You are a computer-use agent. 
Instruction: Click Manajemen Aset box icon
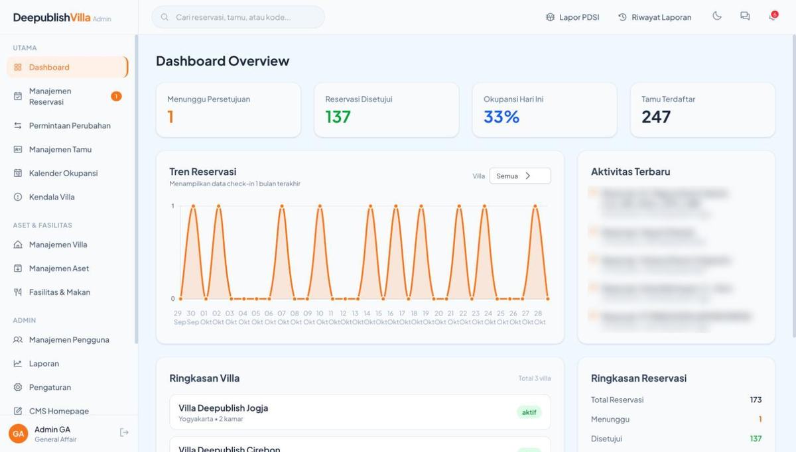tap(18, 268)
